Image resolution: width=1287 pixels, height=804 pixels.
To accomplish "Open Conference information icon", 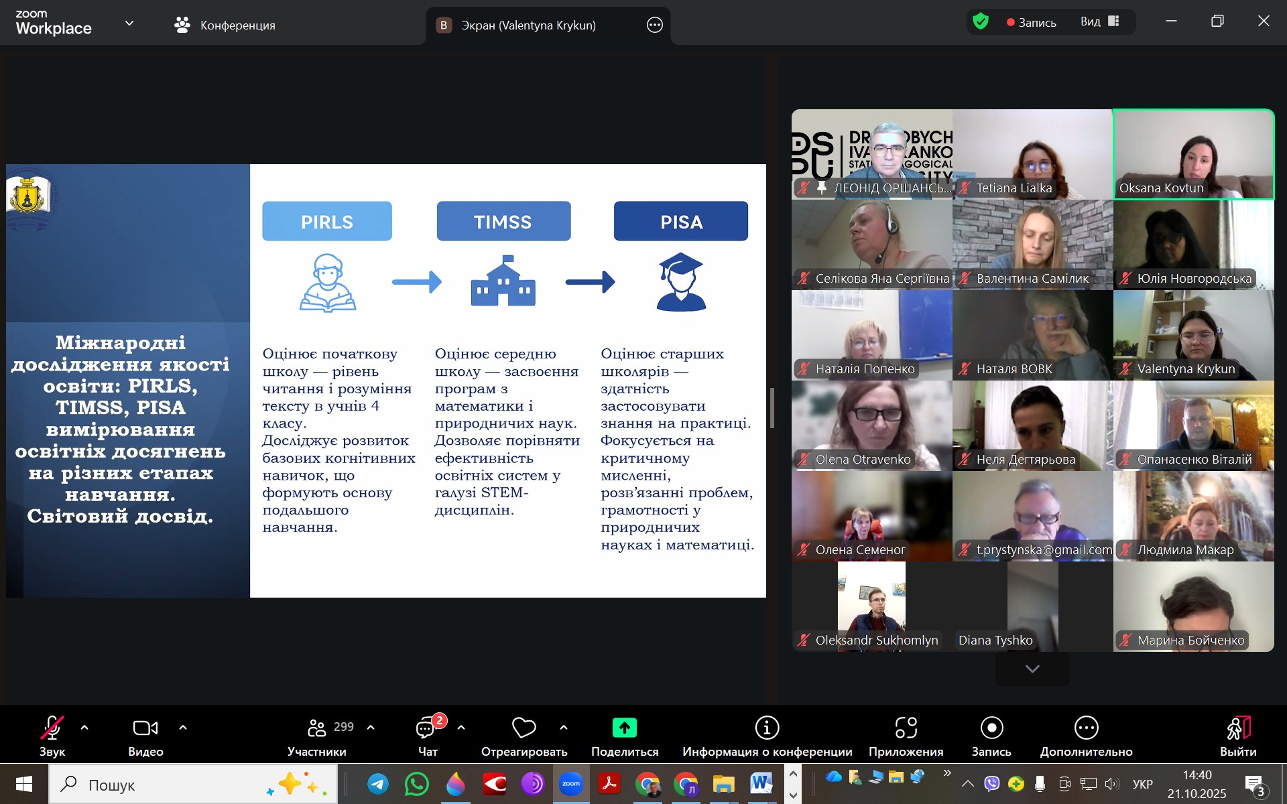I will 767,728.
